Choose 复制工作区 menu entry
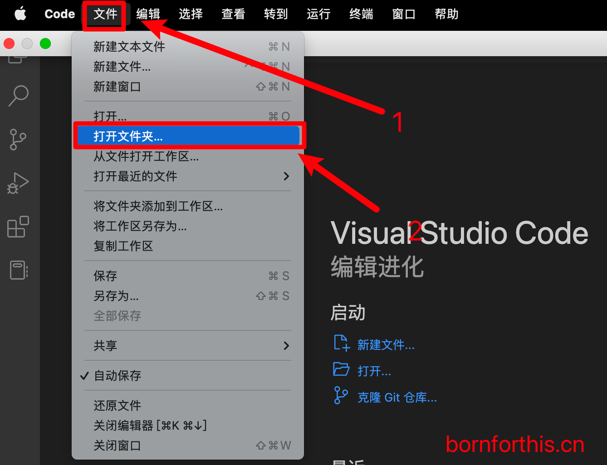The image size is (607, 465). [188, 246]
